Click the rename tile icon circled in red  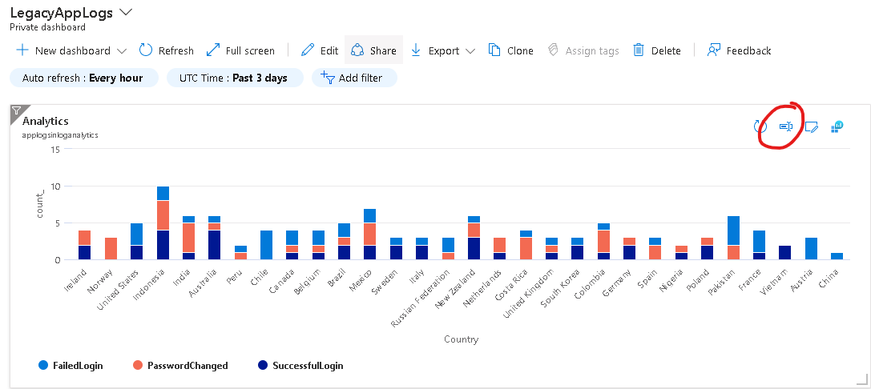(x=786, y=126)
